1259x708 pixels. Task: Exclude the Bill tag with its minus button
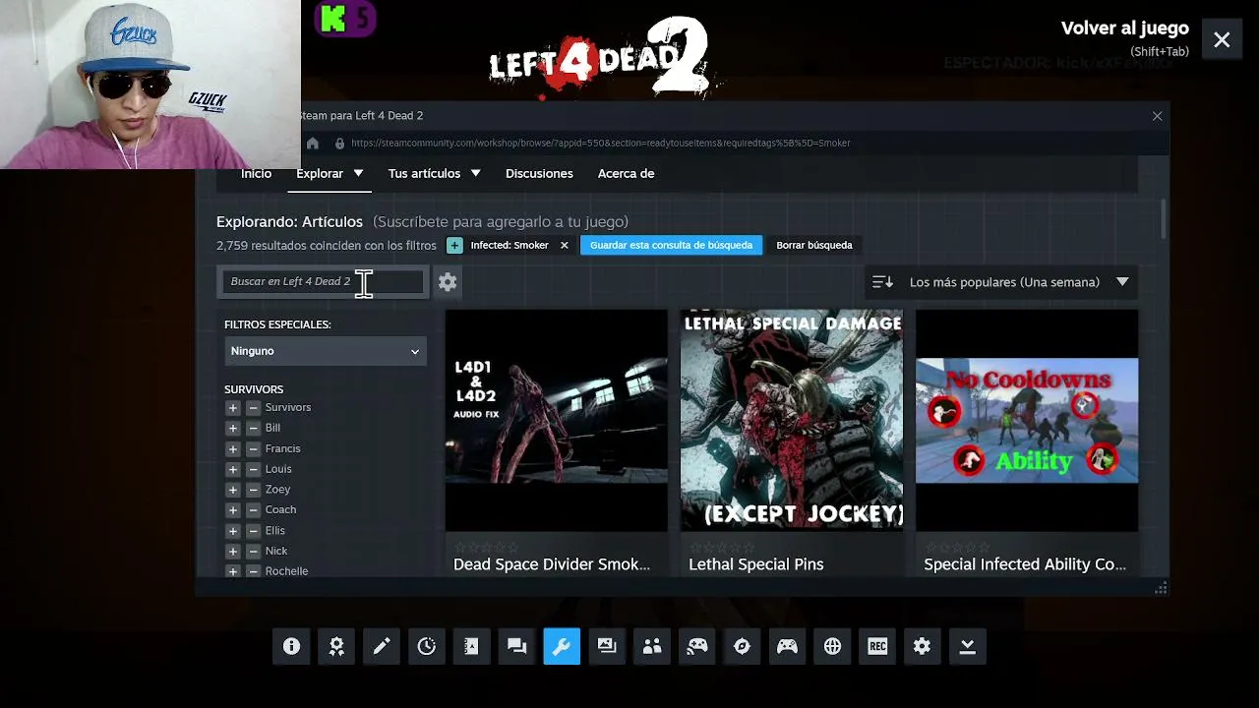click(253, 429)
